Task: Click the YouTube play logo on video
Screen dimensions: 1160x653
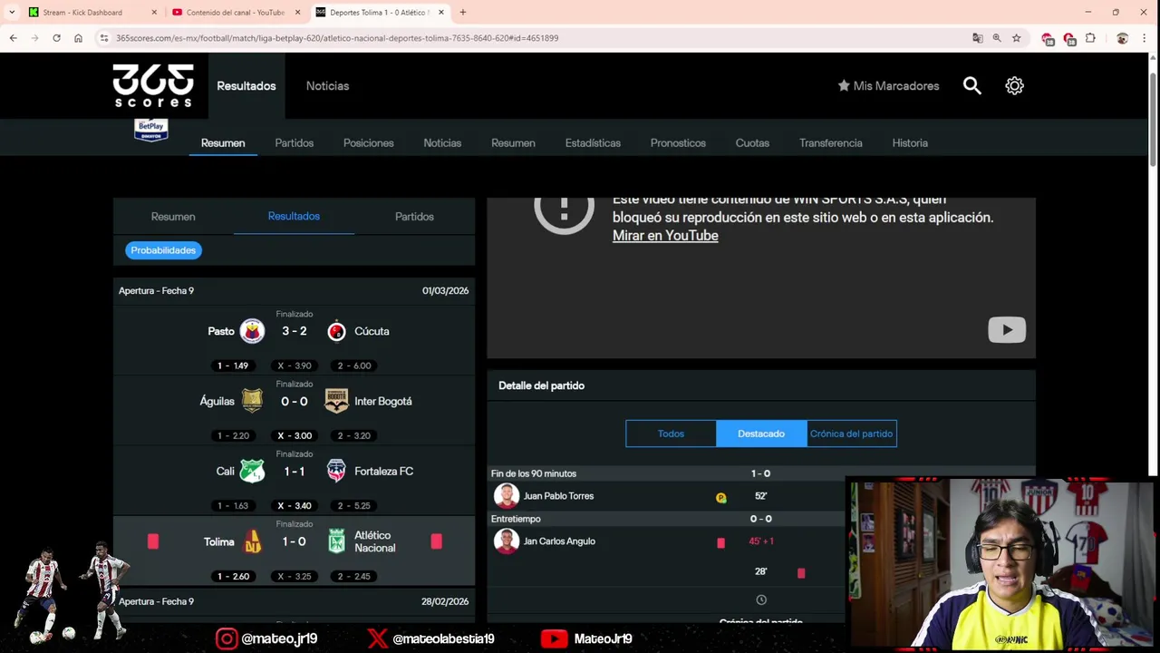Action: point(1007,329)
